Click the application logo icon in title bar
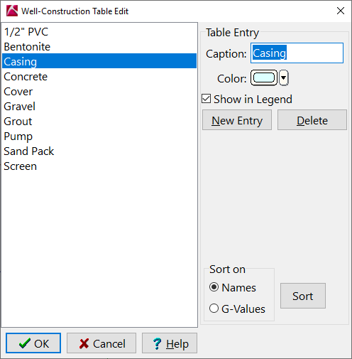Viewport: 352px width, 359px height. 12,11
